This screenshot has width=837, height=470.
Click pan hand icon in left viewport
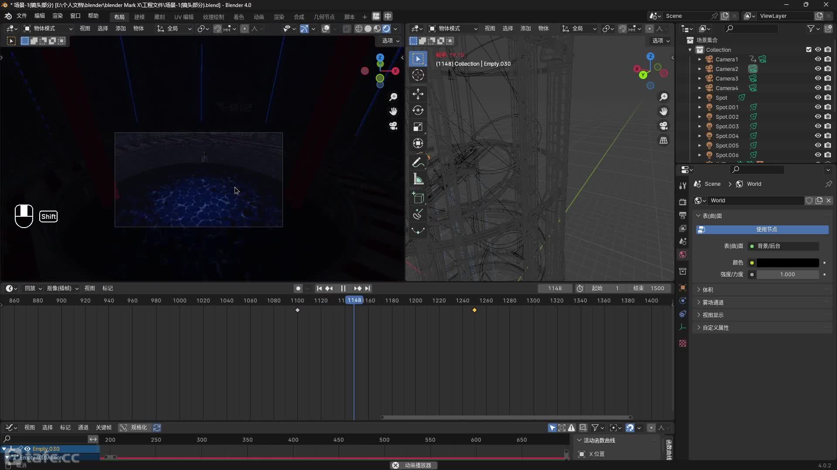coord(393,111)
